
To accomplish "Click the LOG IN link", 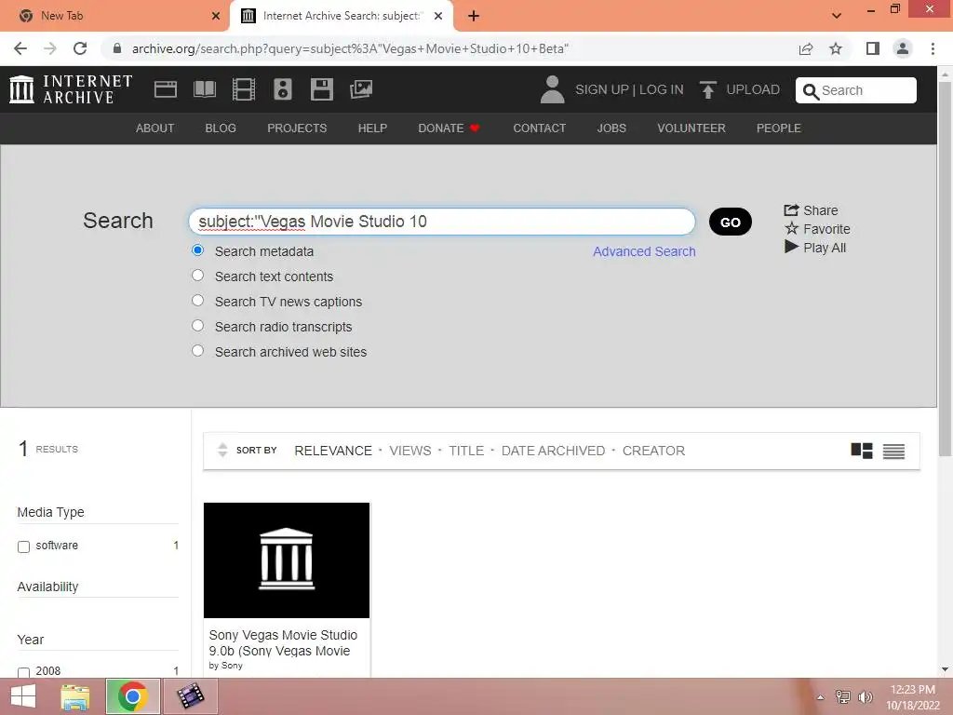I will coord(662,89).
